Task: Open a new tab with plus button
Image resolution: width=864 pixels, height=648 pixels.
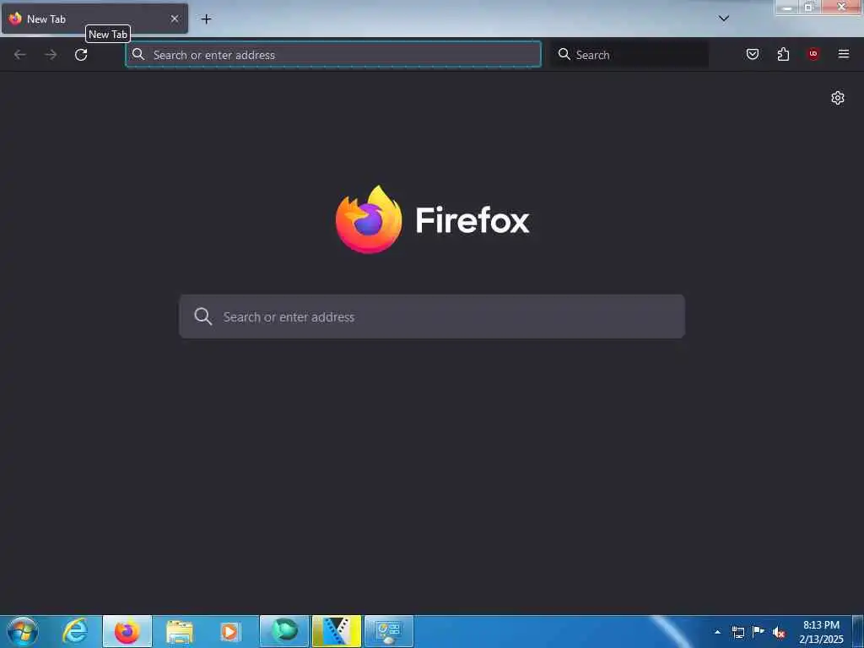Action: pyautogui.click(x=206, y=19)
